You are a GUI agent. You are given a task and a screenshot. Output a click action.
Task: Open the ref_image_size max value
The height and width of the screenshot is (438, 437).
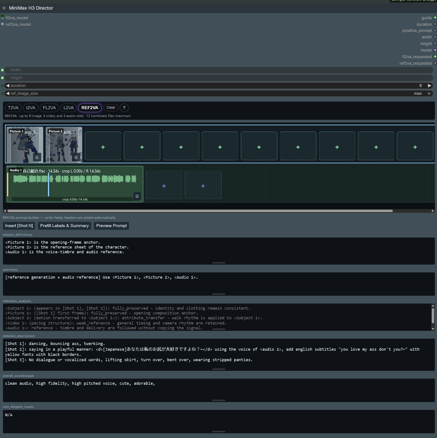point(418,93)
